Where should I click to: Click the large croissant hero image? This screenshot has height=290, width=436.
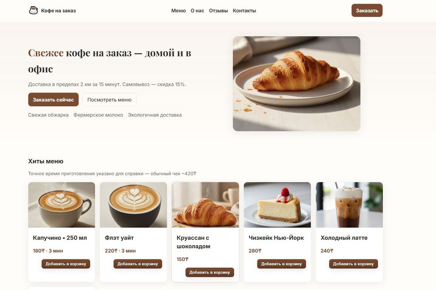(296, 84)
